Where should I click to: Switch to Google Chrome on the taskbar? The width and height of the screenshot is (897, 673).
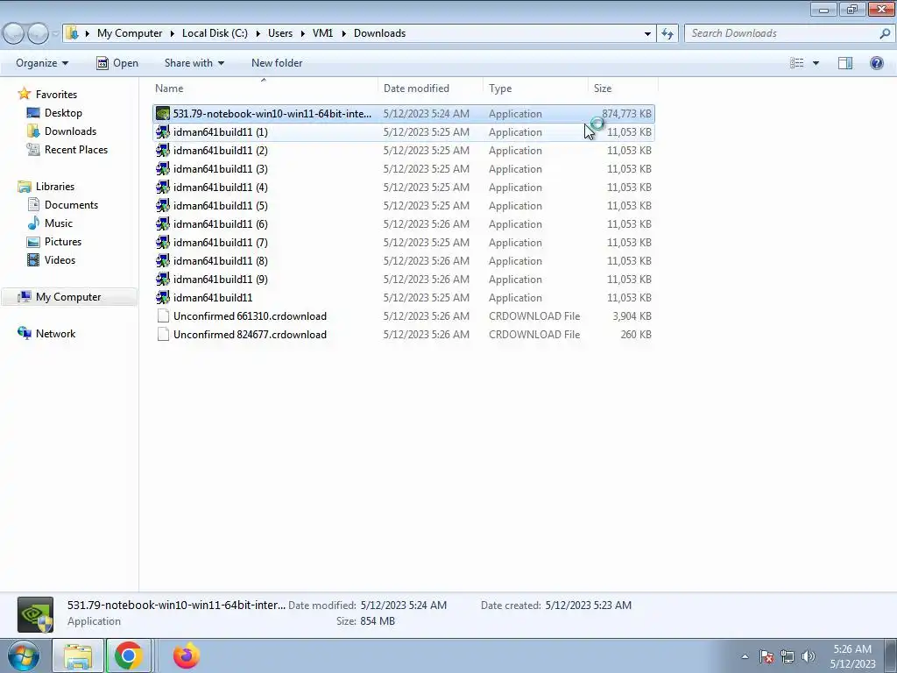pos(128,655)
